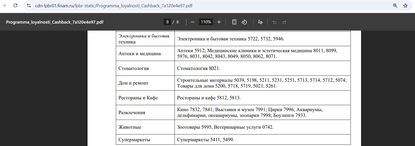The image size is (415, 146).
Task: Open site information icon in address bar
Action: pyautogui.click(x=29, y=6)
